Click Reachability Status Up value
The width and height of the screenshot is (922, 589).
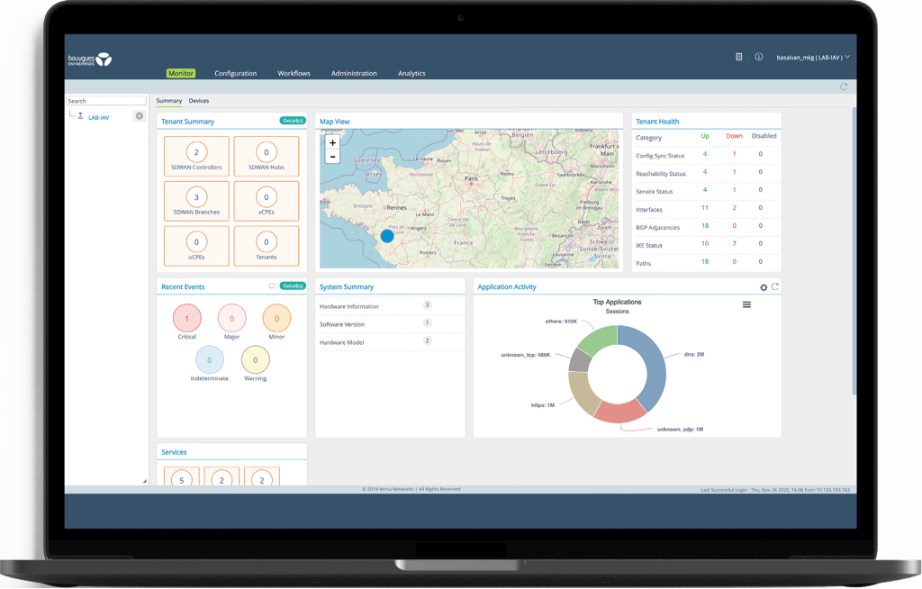[705, 172]
